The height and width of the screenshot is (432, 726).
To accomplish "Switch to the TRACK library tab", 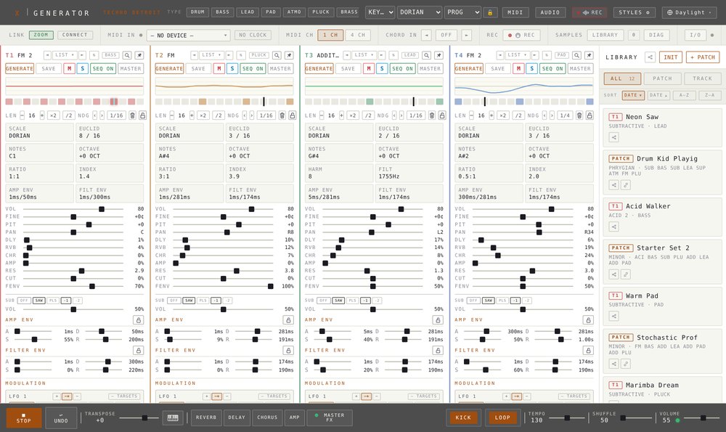I will click(702, 78).
